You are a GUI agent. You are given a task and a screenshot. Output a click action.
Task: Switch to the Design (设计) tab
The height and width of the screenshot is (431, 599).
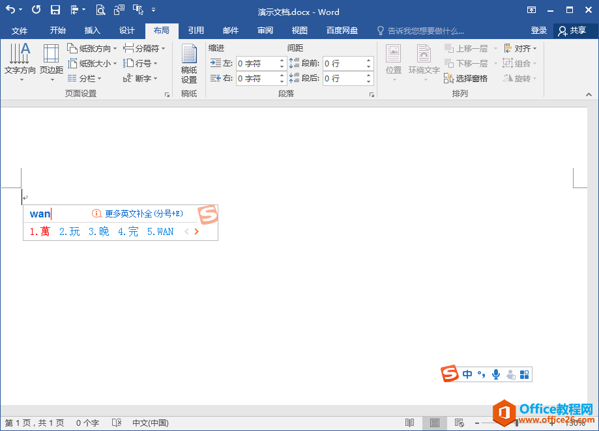coord(127,31)
